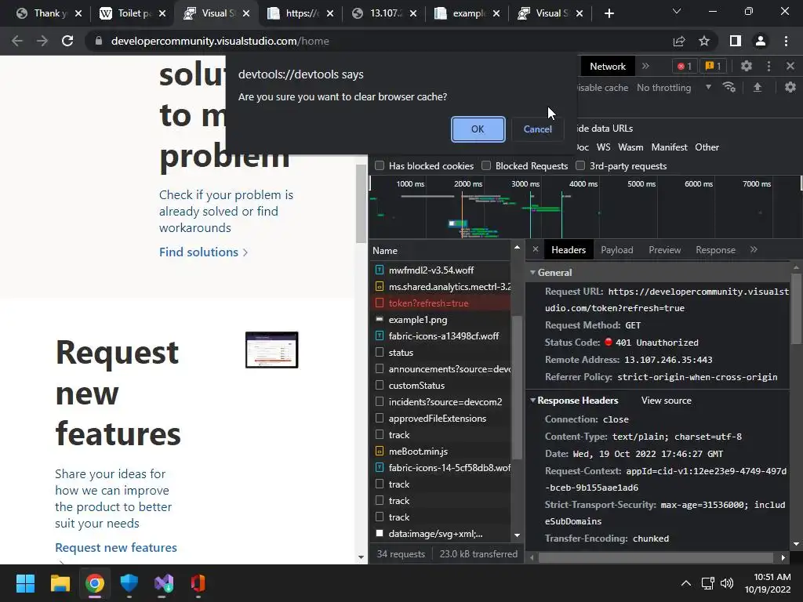The width and height of the screenshot is (803, 602).
Task: Open the No throttling dropdown
Action: (674, 88)
